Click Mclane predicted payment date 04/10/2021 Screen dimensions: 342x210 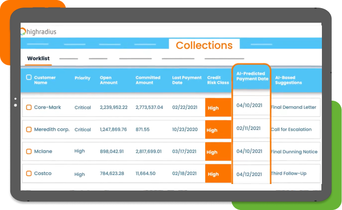click(x=249, y=152)
